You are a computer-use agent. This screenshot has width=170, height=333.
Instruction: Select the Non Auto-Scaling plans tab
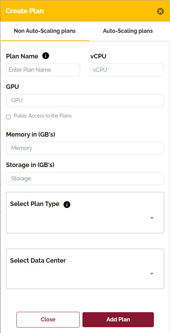click(x=45, y=31)
